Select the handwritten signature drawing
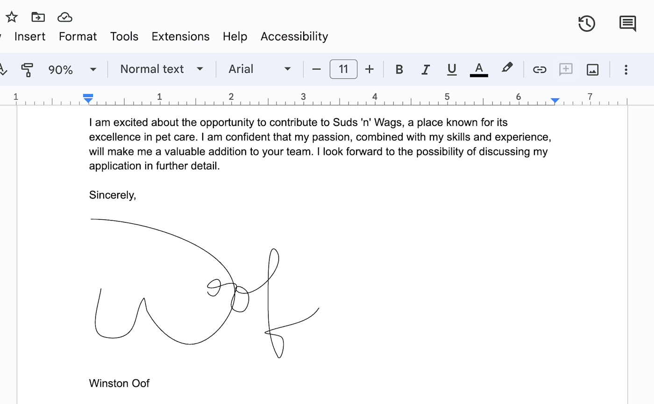Image resolution: width=654 pixels, height=404 pixels. [205, 288]
